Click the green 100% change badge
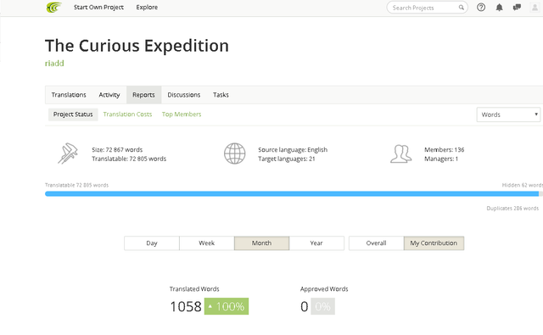 point(227,306)
